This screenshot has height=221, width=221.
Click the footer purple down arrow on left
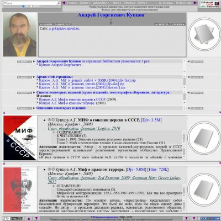pyautogui.click(x=36, y=218)
